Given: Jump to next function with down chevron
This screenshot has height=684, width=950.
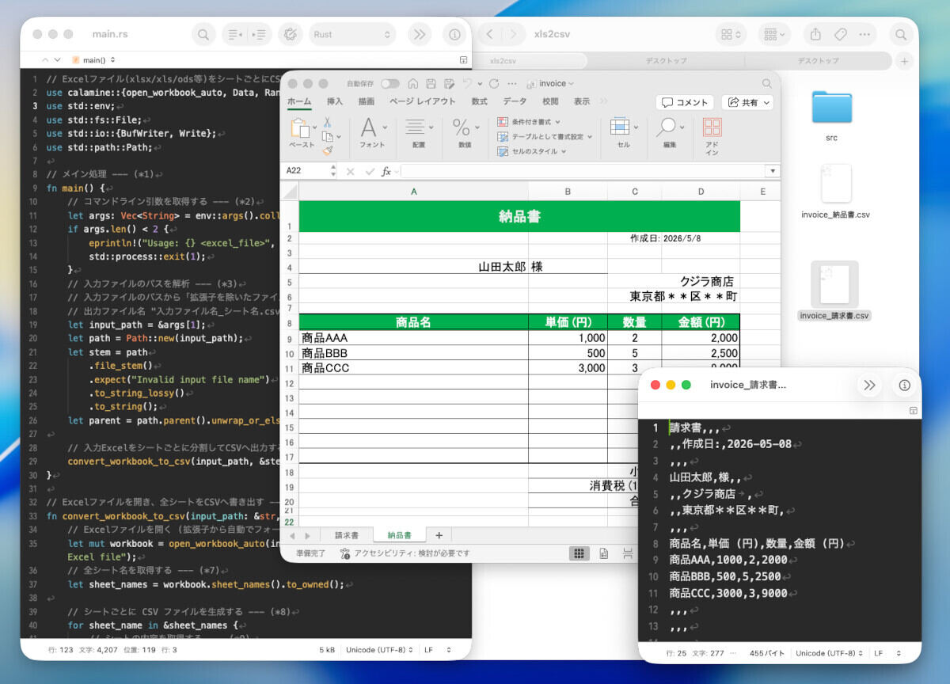Looking at the screenshot, I should coord(57,59).
